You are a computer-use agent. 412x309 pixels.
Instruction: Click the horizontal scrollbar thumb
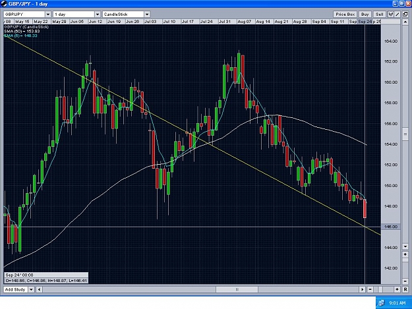pos(237,290)
